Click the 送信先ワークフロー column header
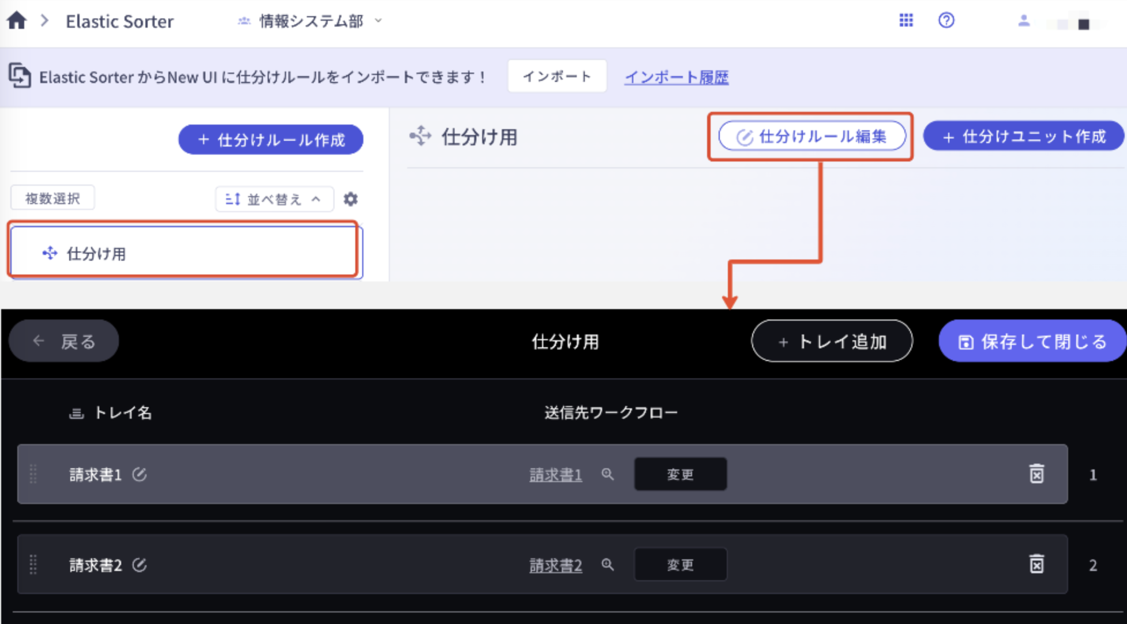1127x624 pixels. 611,412
